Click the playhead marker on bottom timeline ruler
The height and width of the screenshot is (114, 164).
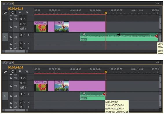[106, 72]
